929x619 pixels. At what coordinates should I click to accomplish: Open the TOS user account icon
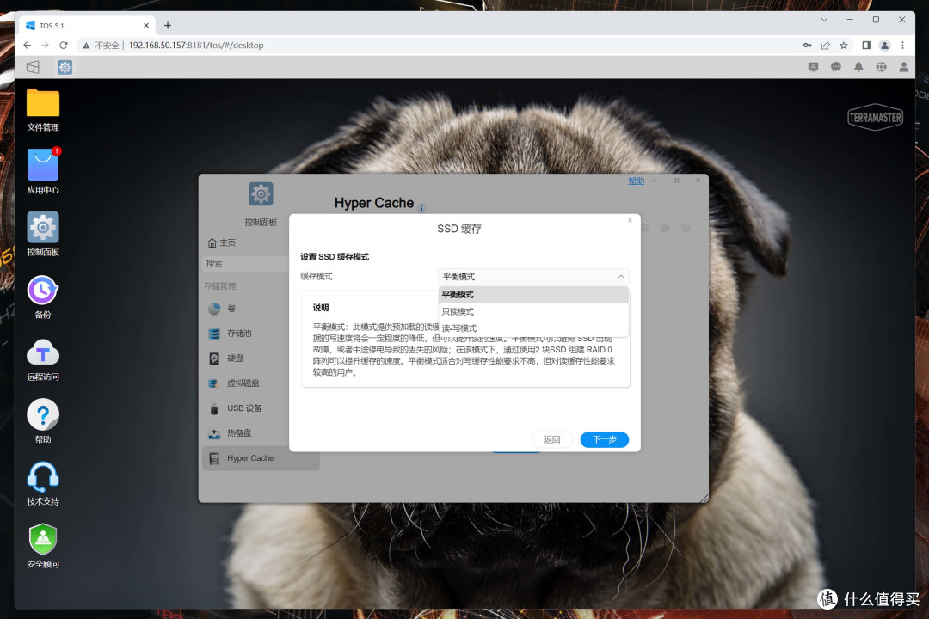click(903, 67)
